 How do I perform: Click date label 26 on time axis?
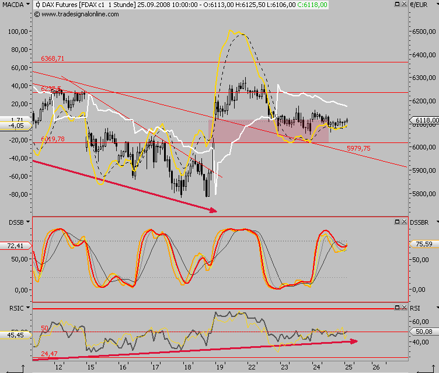[376, 367]
